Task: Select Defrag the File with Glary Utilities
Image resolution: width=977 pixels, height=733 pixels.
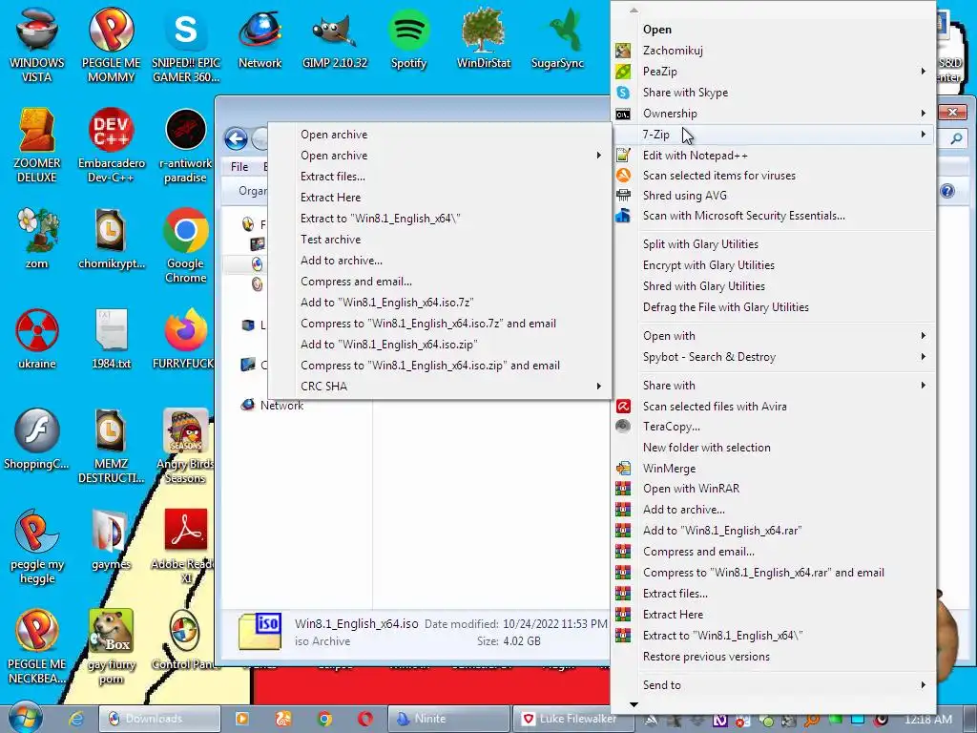Action: click(726, 307)
